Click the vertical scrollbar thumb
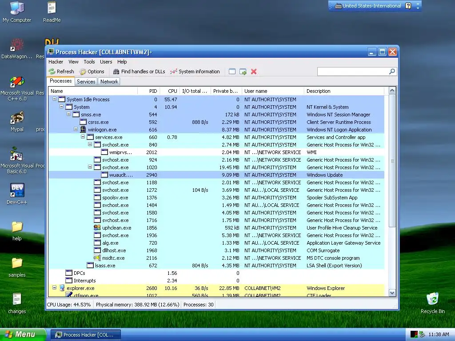 pyautogui.click(x=392, y=161)
